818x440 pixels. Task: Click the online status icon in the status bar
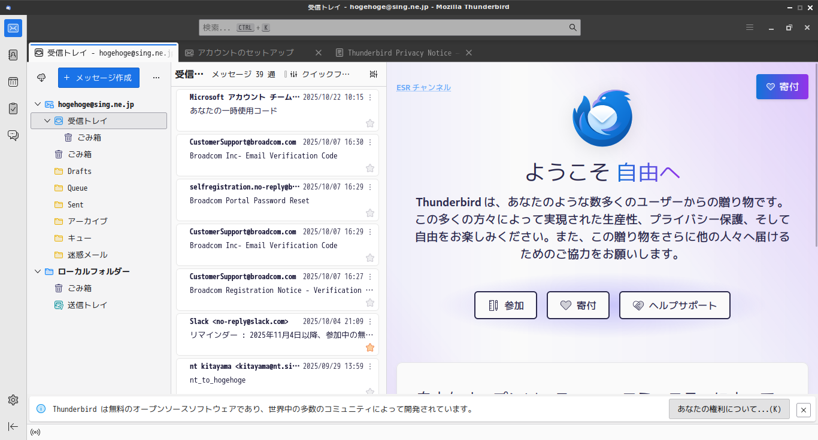coord(35,432)
